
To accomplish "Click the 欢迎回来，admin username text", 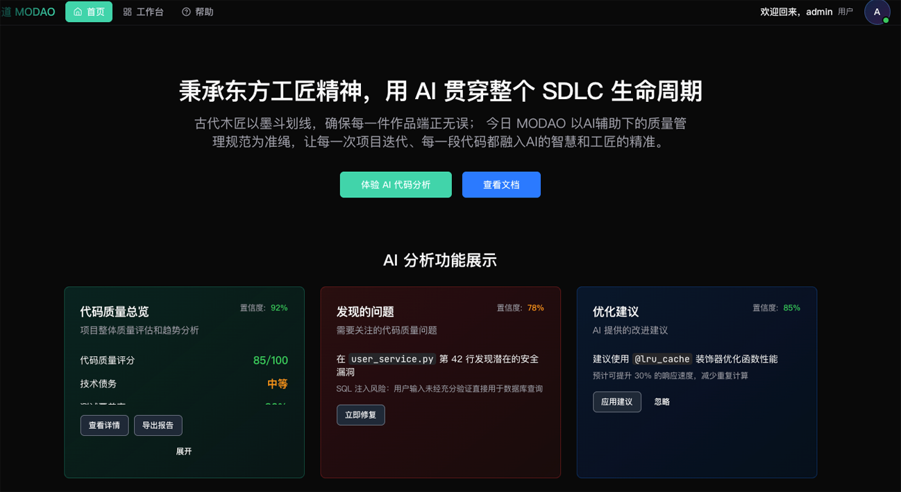I will pos(796,12).
